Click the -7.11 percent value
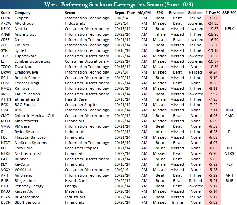This screenshot has width=237, height=205. [x=213, y=110]
